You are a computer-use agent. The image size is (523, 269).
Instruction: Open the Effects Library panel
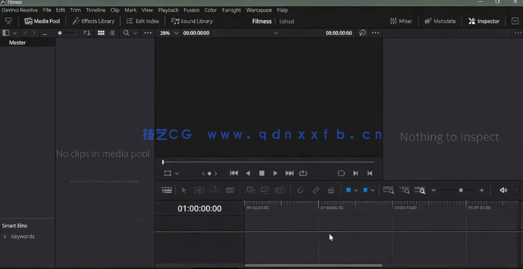[x=94, y=21]
